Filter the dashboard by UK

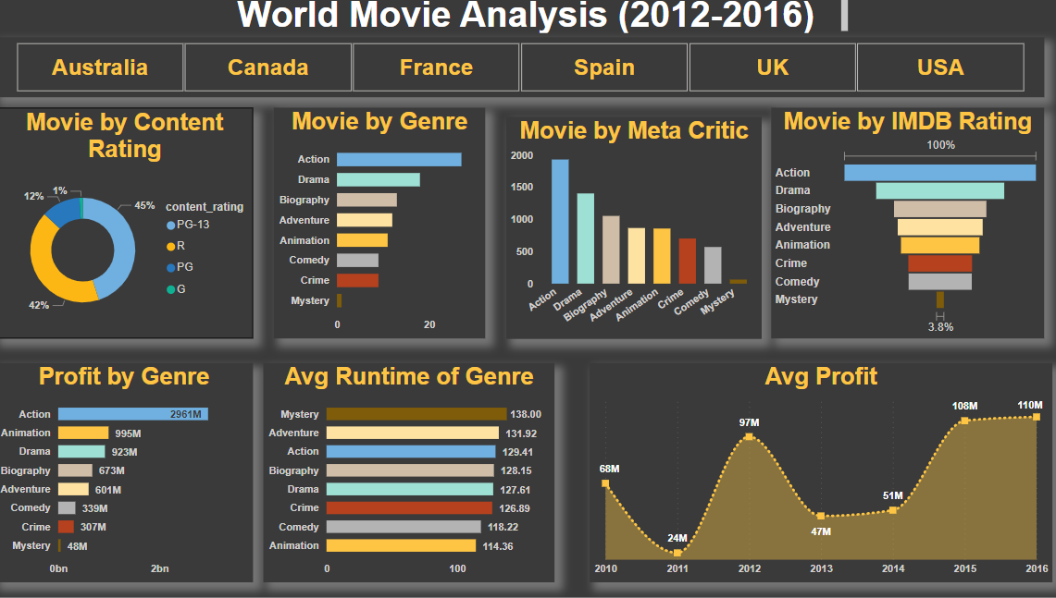(x=772, y=67)
